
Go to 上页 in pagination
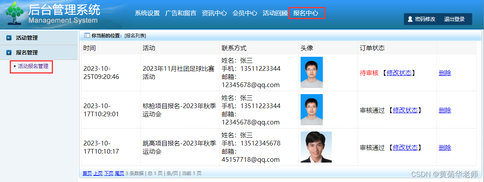pyautogui.click(x=98, y=173)
